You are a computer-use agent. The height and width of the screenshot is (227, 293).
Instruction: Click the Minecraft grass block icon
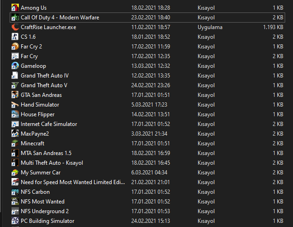[15, 143]
